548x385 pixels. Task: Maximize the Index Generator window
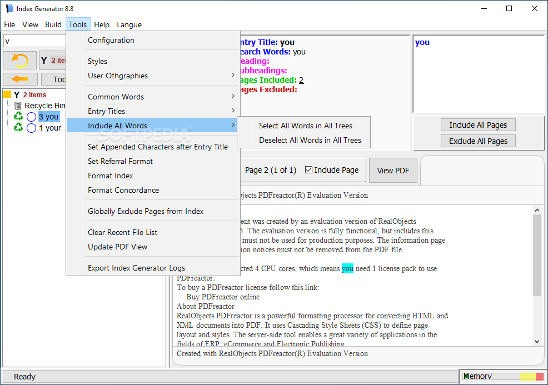click(x=509, y=8)
